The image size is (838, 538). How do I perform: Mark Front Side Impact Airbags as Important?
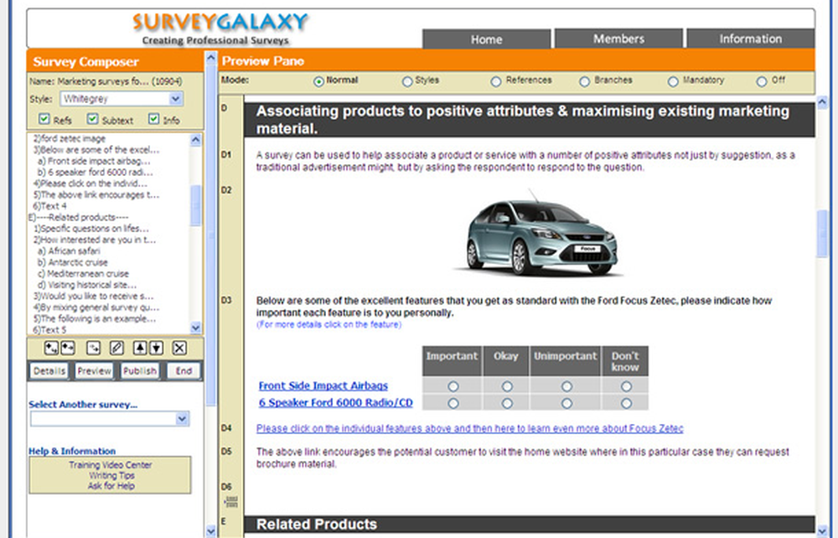click(453, 385)
